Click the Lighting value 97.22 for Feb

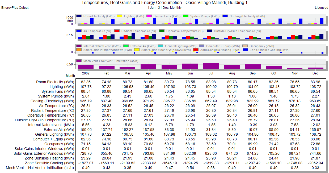(x=107, y=87)
